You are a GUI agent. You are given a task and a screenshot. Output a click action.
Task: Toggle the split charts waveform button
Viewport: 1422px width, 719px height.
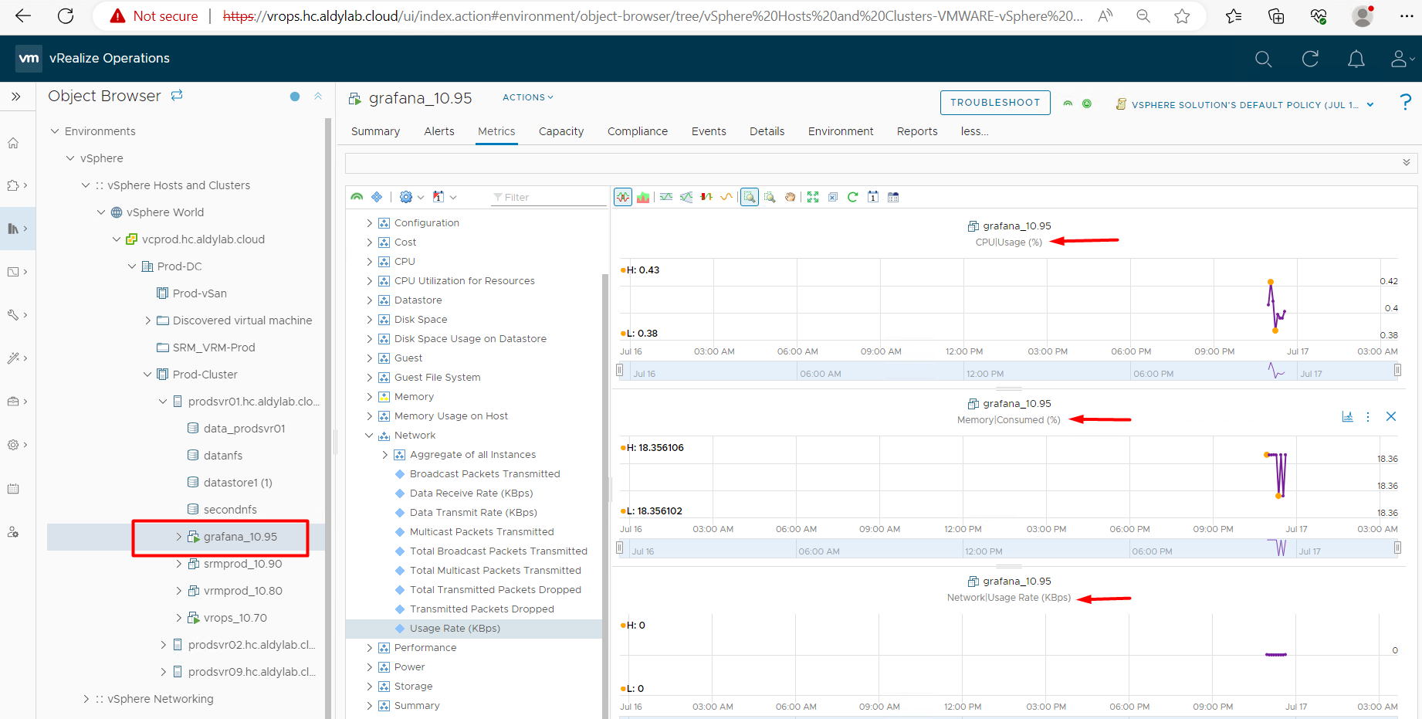(x=623, y=197)
